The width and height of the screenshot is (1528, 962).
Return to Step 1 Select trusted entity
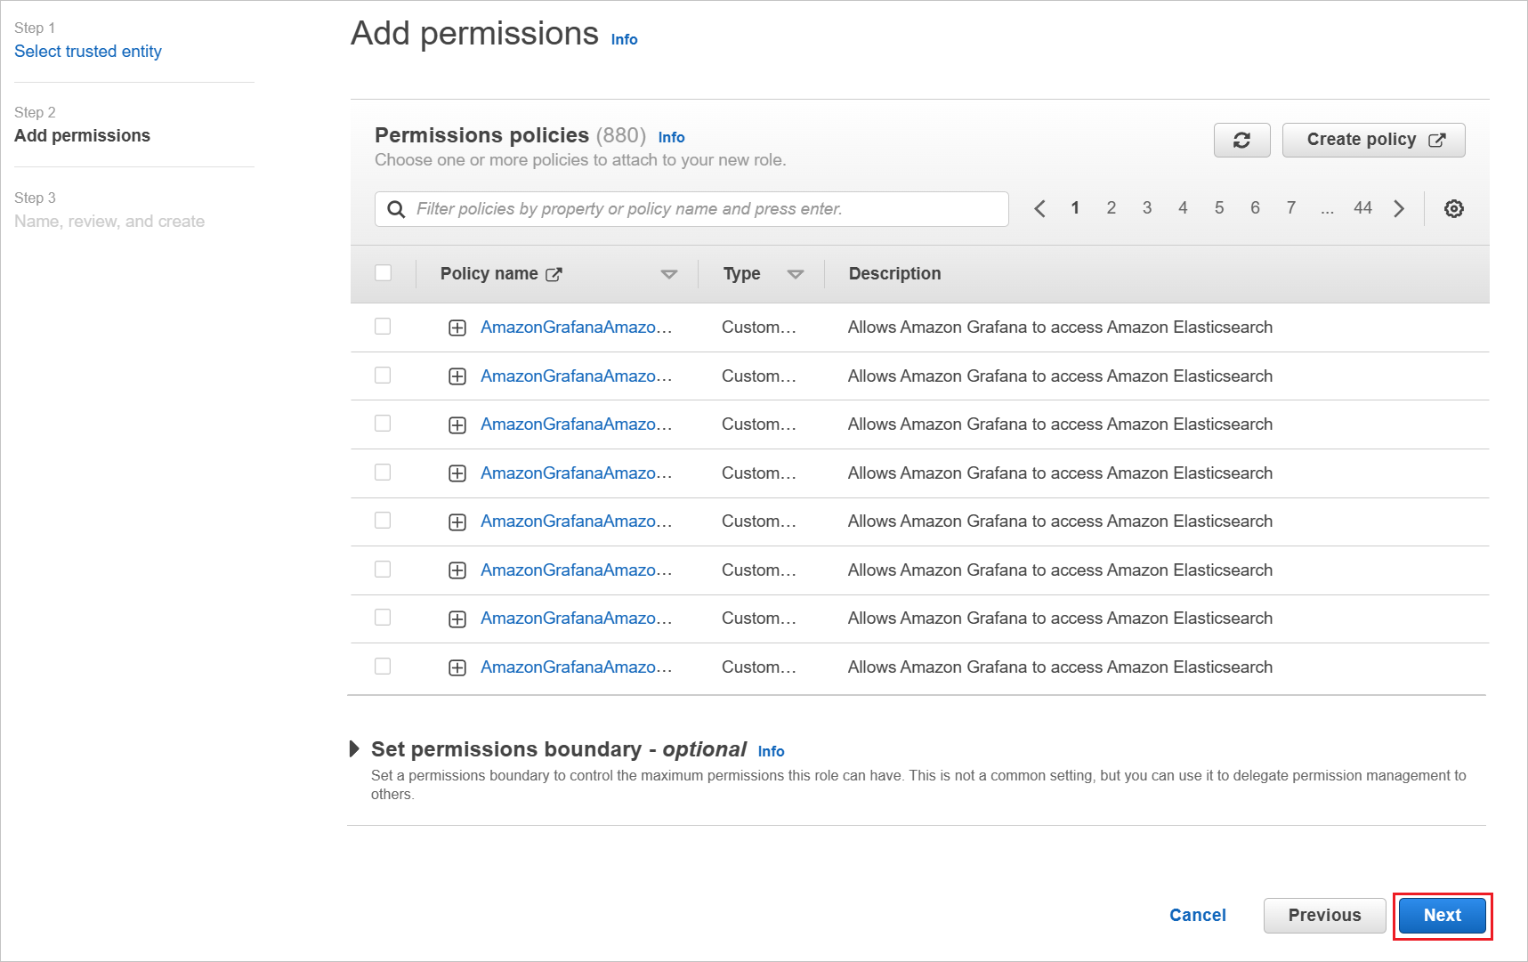[x=88, y=51]
